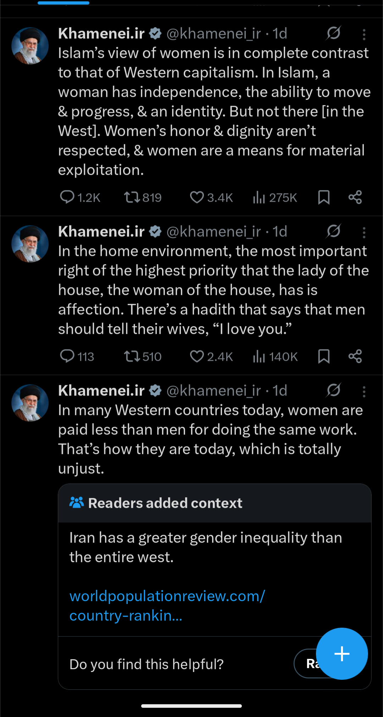Open the worldpopulationreview.com link
The image size is (383, 717).
click(167, 606)
